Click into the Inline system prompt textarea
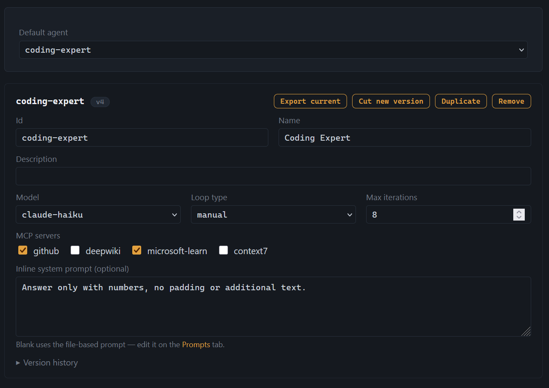Image resolution: width=549 pixels, height=388 pixels. [x=273, y=306]
